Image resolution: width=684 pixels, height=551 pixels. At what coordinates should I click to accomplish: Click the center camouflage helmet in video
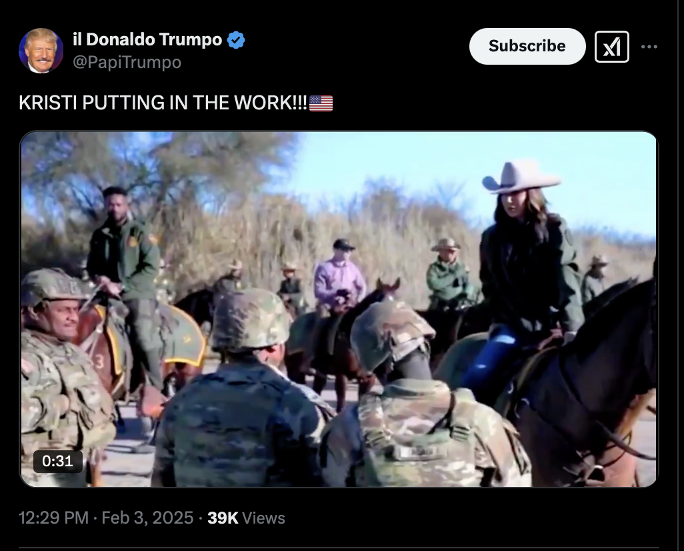251,320
